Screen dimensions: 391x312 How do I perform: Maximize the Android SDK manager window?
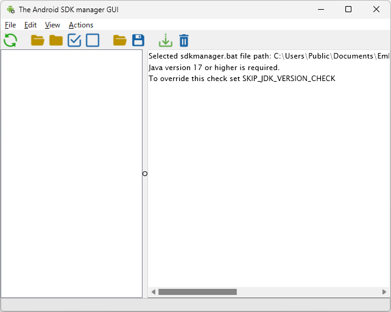click(348, 10)
